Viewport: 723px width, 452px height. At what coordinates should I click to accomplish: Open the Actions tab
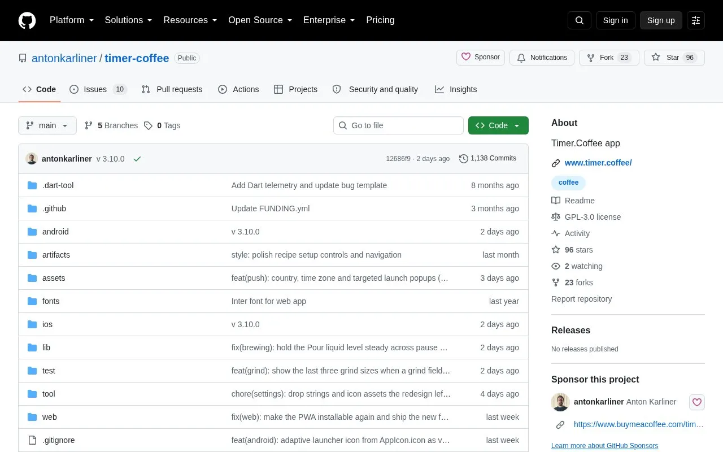coord(238,89)
